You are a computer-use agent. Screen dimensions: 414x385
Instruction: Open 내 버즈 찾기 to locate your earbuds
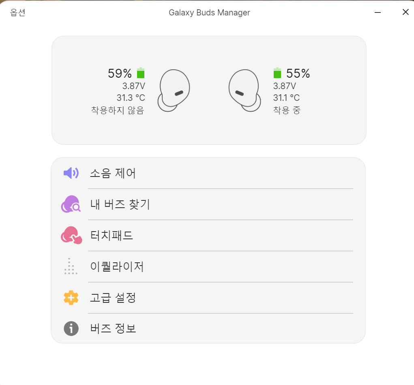[119, 204]
